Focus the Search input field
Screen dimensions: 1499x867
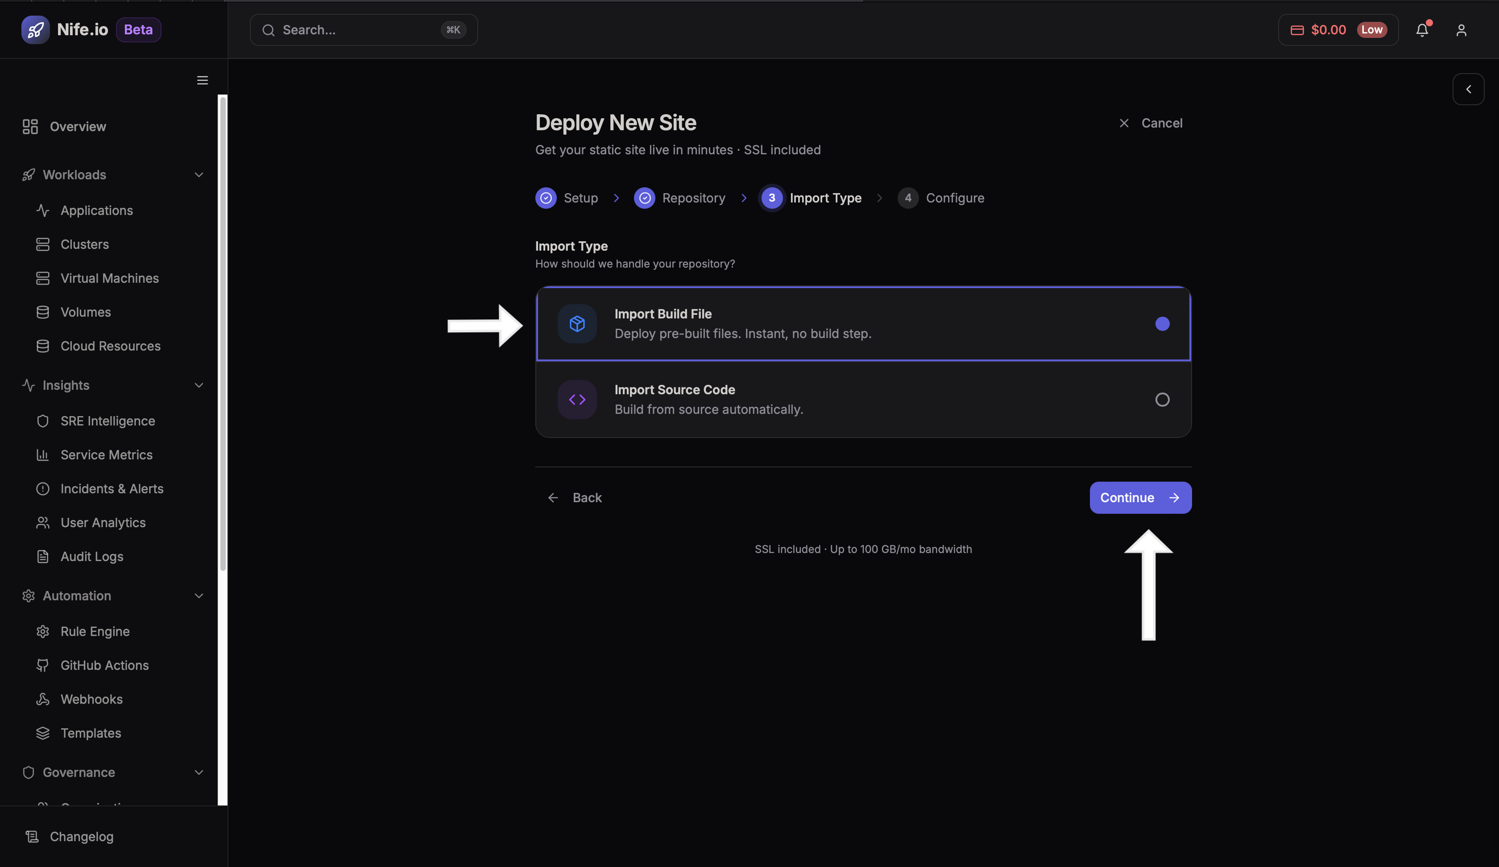click(x=357, y=30)
